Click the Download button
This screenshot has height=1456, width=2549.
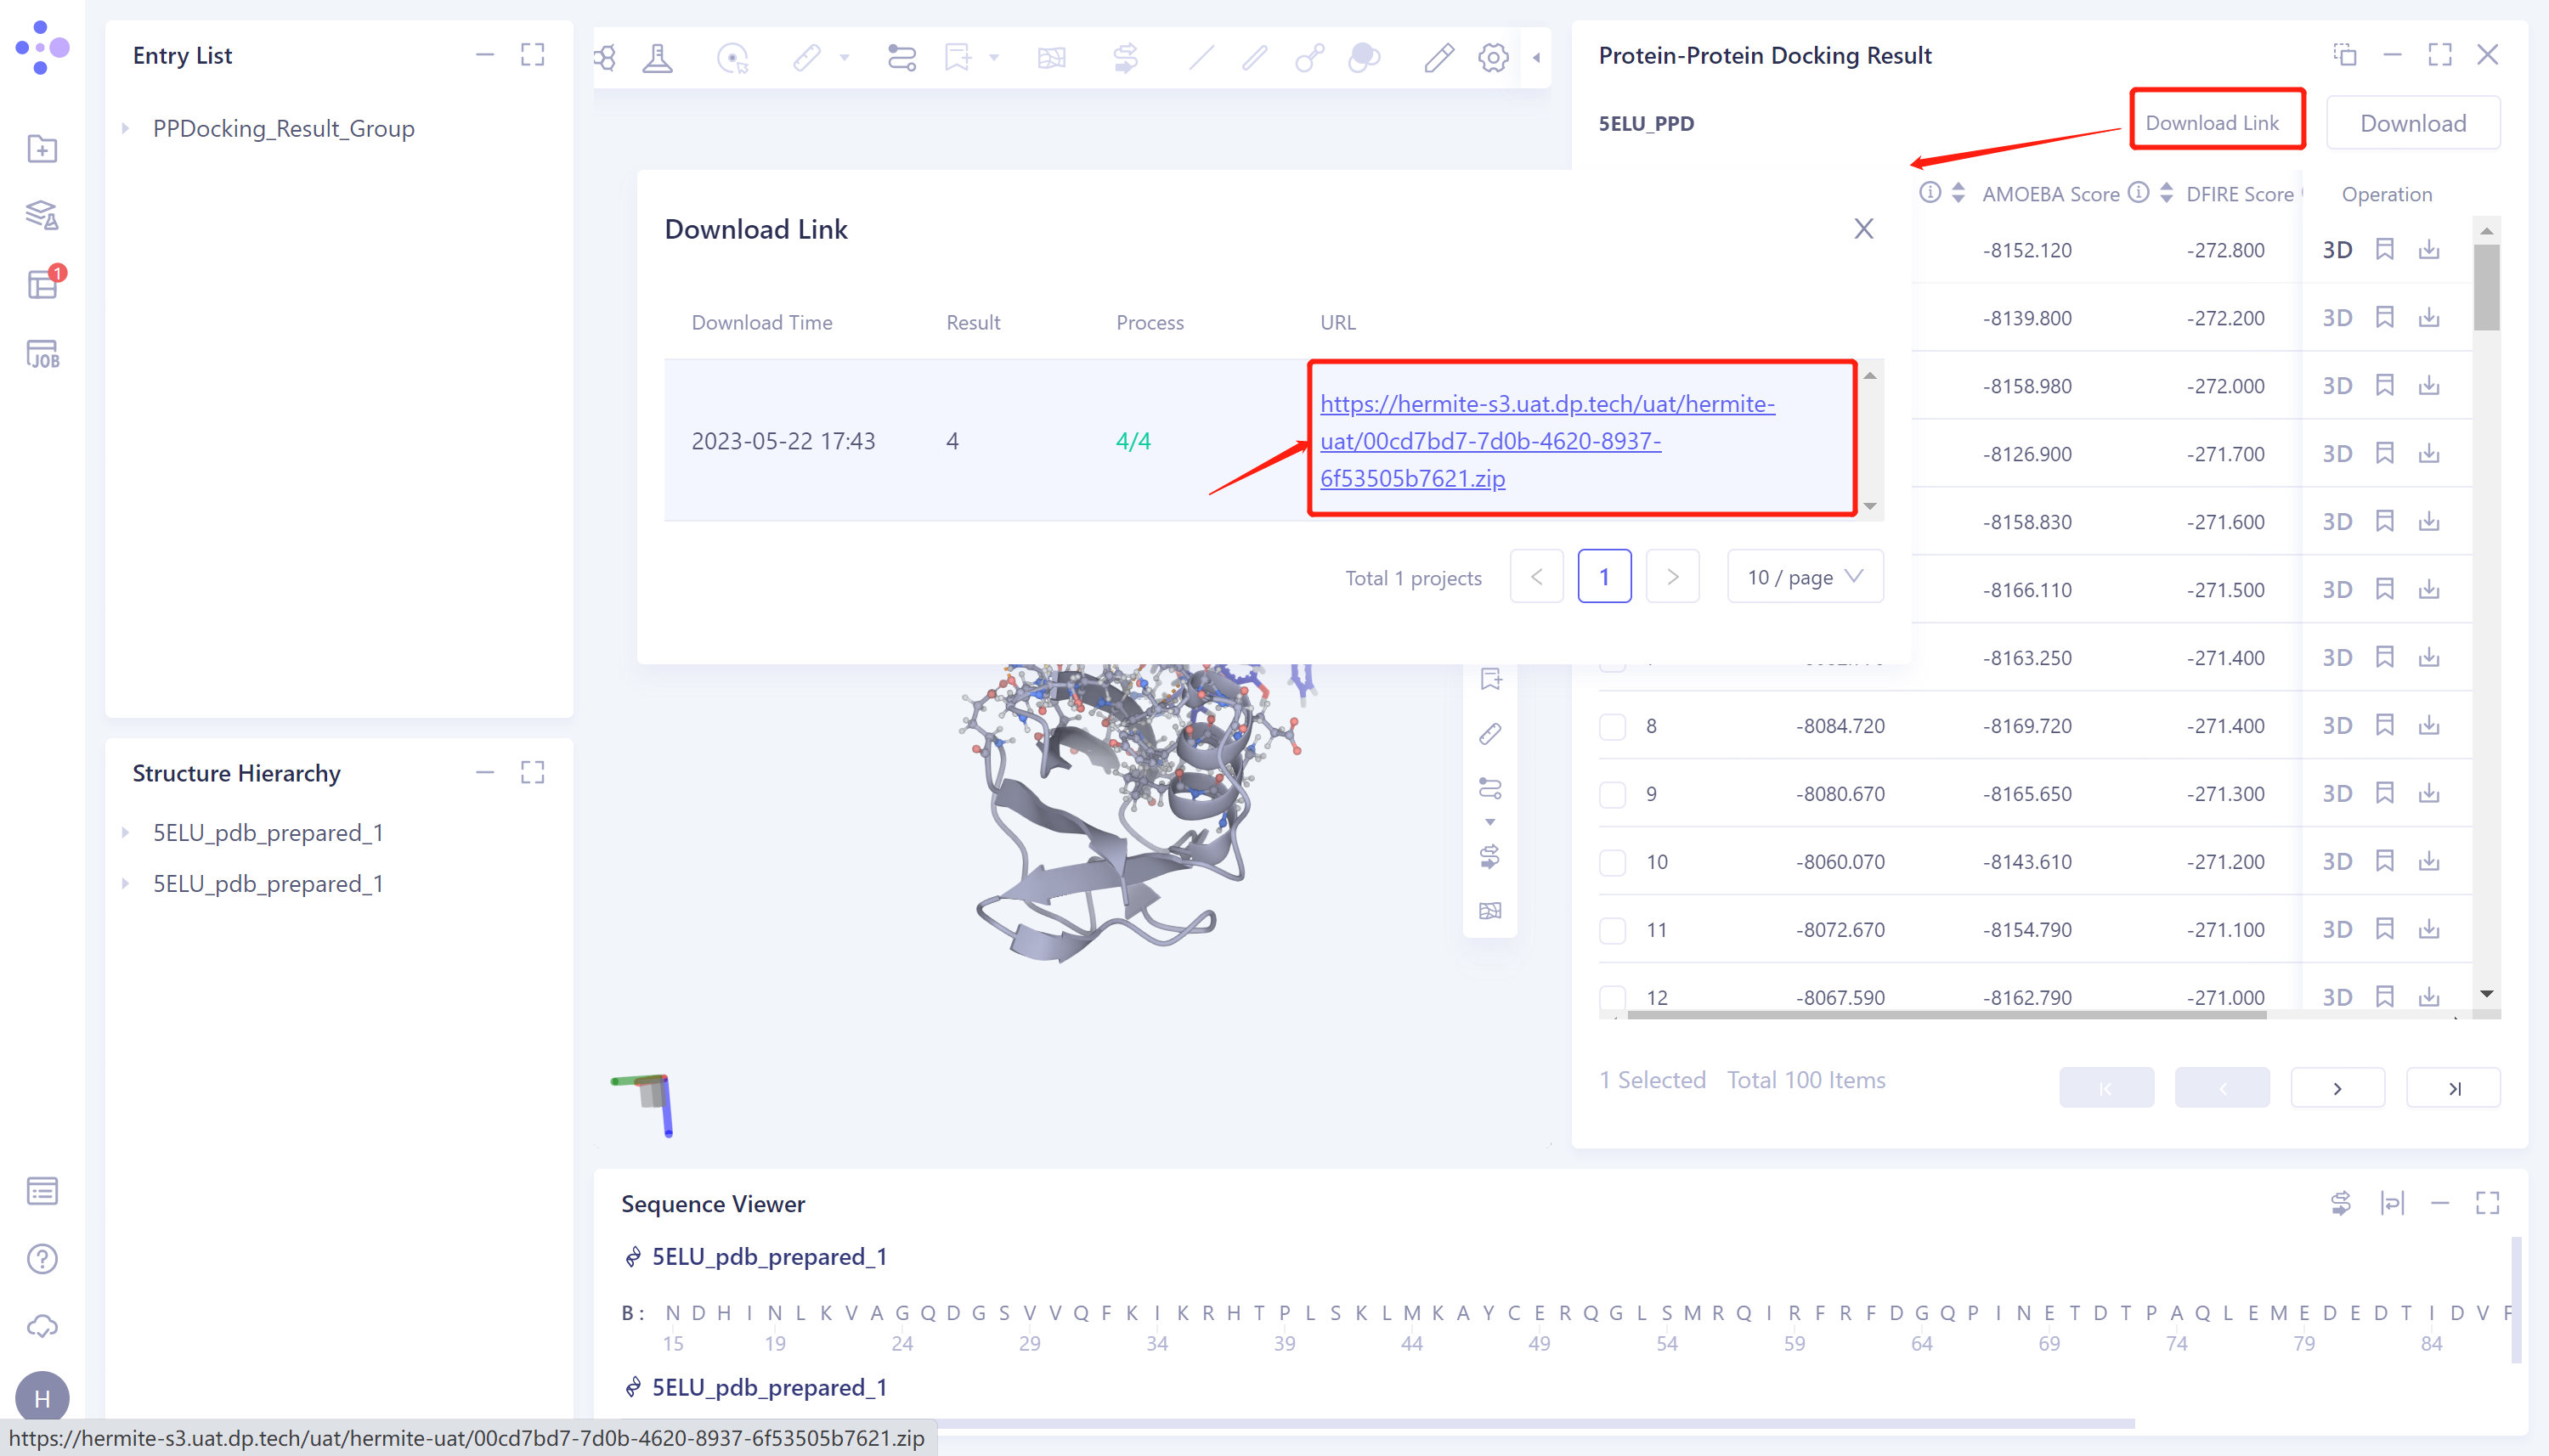(x=2412, y=122)
